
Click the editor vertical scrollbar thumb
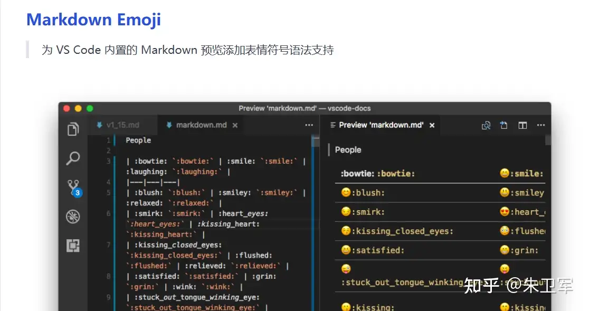(x=316, y=142)
